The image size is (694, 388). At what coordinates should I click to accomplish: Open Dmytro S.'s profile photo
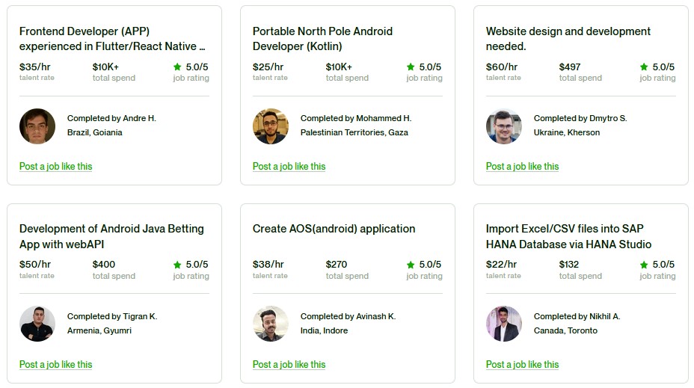coord(504,126)
